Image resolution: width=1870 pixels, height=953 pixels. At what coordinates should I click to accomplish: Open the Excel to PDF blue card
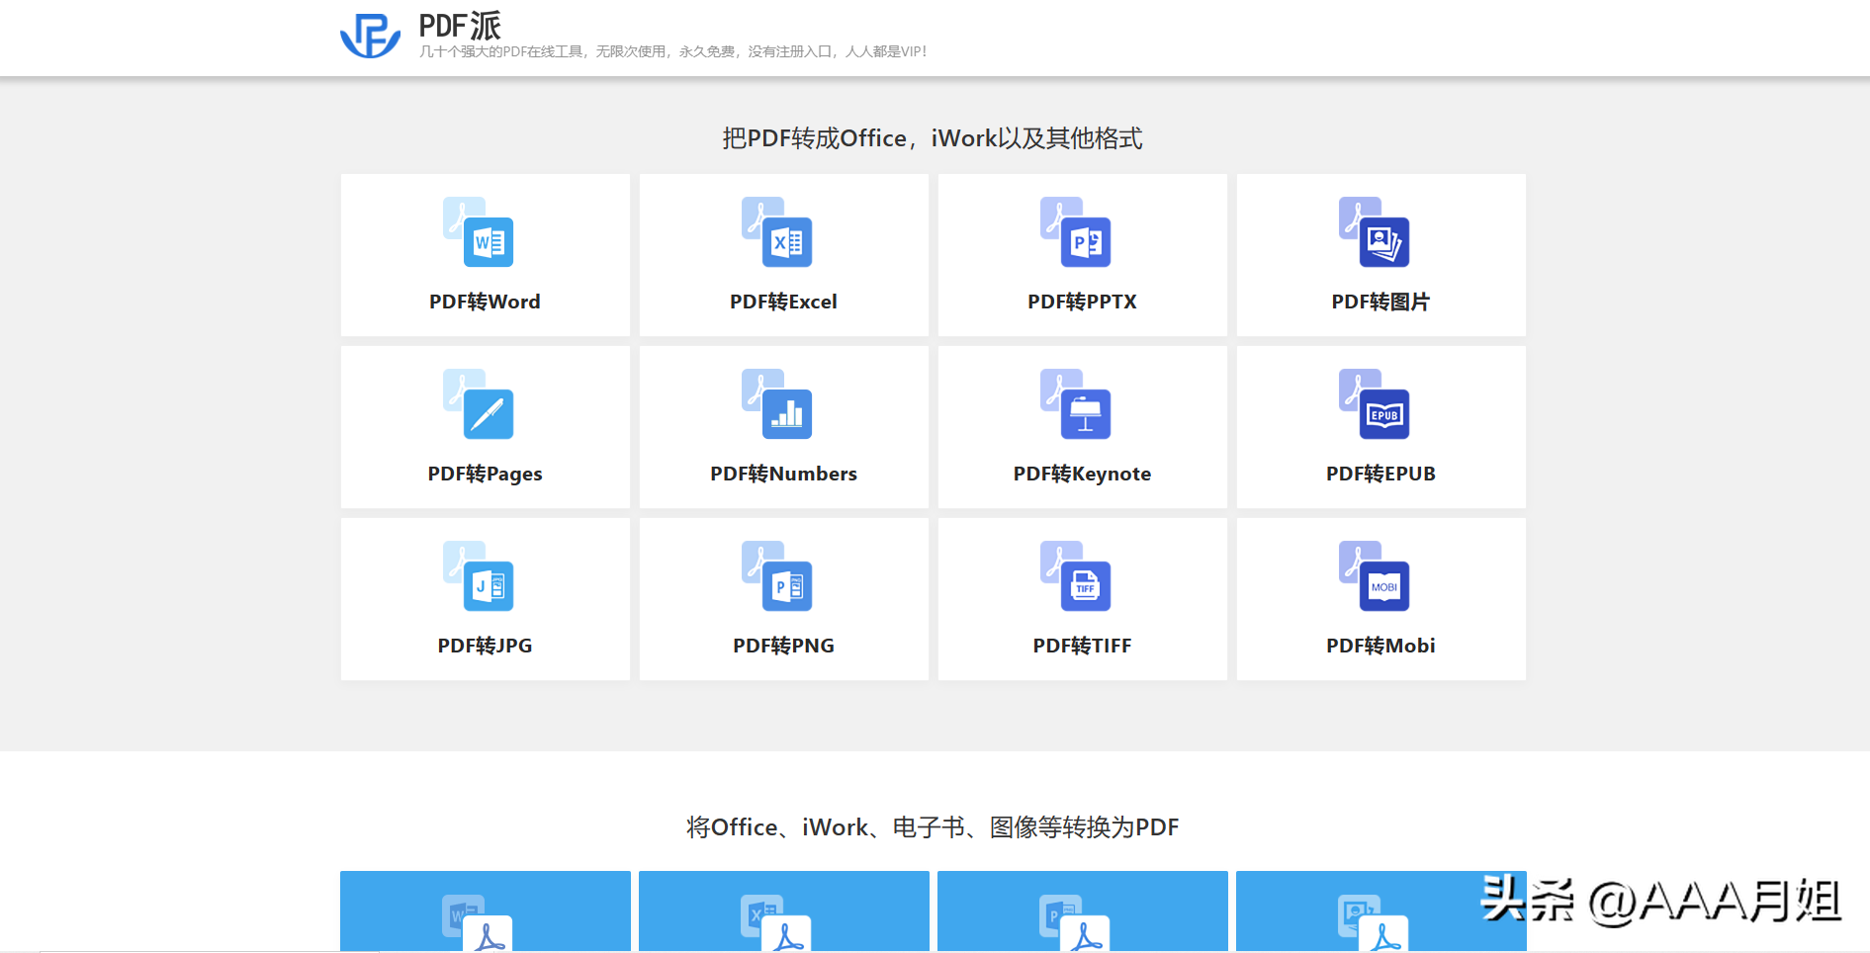coord(784,911)
